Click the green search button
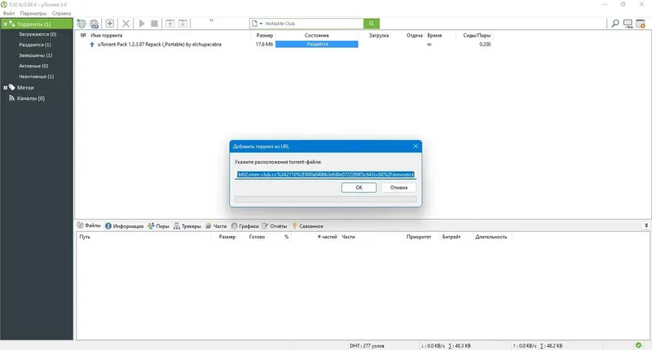The height and width of the screenshot is (350, 652). tap(372, 24)
